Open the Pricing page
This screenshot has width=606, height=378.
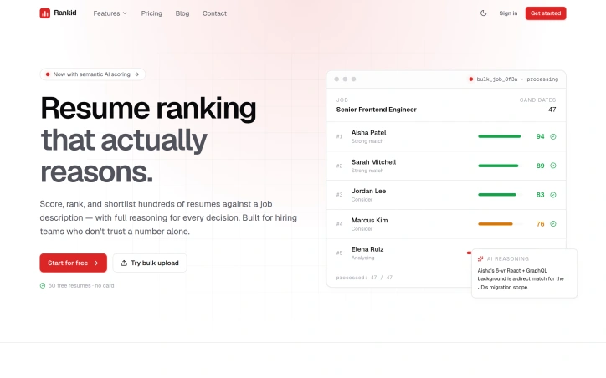coord(151,13)
